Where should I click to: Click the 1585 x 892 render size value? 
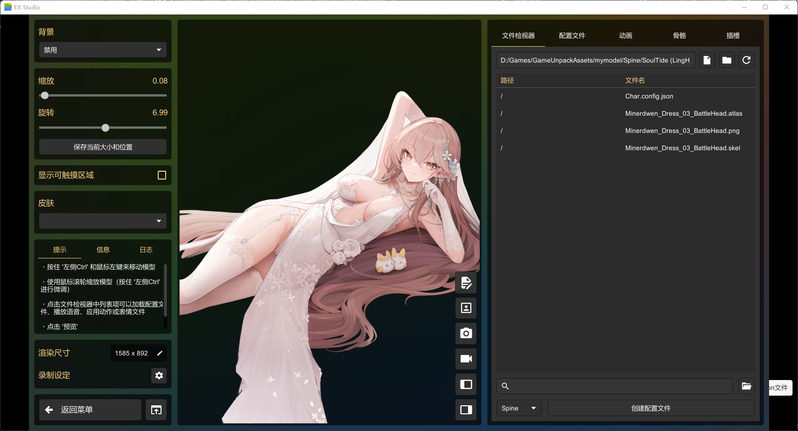pos(132,354)
